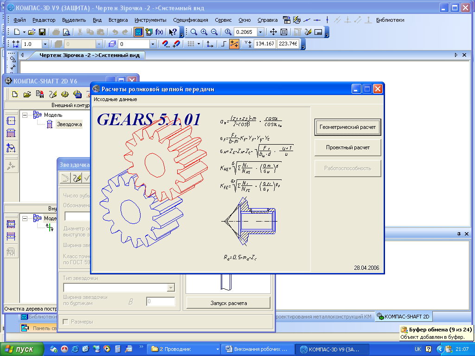The width and height of the screenshot is (475, 356).
Task: Click save model icon in KOMPAS-SHAFT toolbar
Action: click(x=40, y=94)
